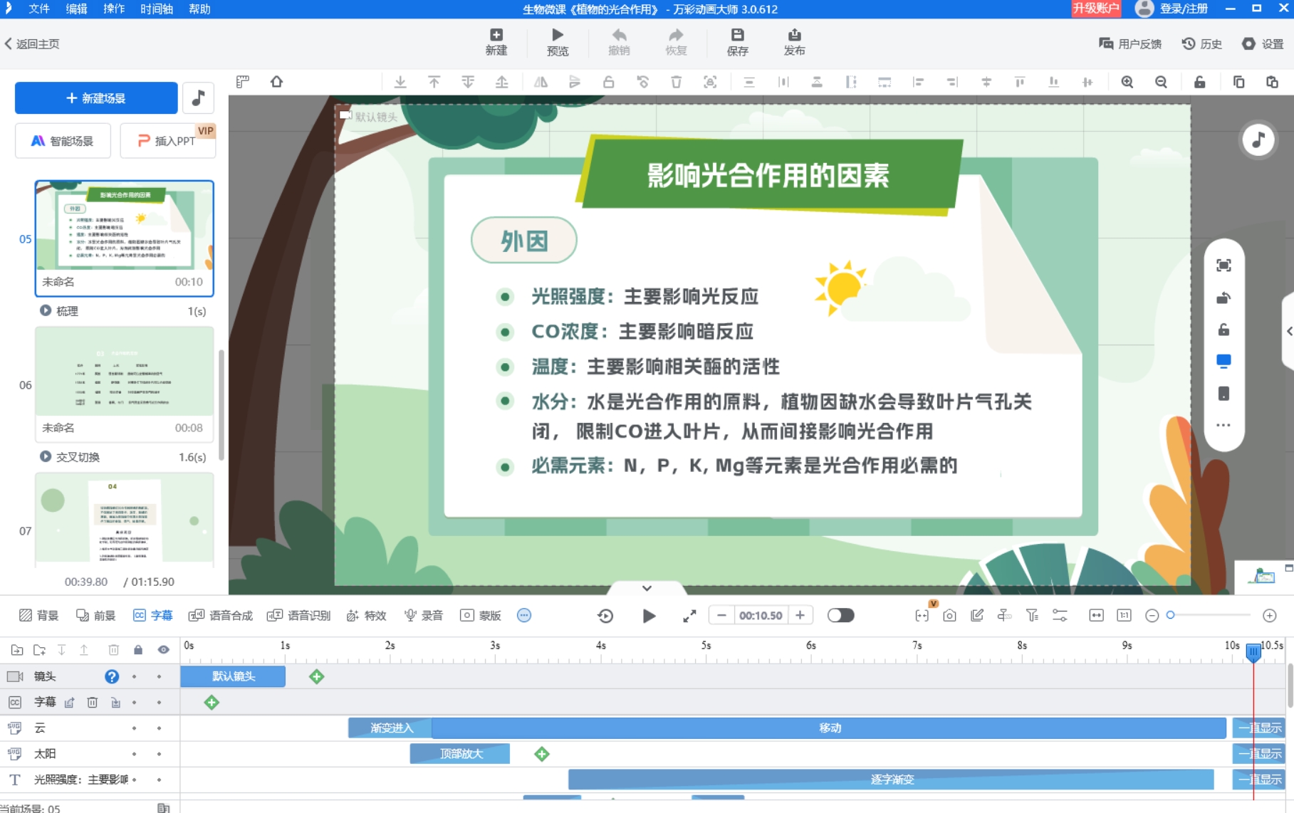Decrease scene duration with minus button
The height and width of the screenshot is (813, 1294).
click(721, 615)
